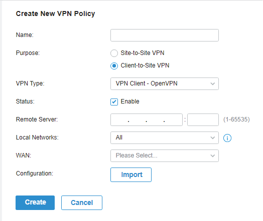263x221 pixels.
Task: Click the Local Networks info icon
Action: click(227, 138)
